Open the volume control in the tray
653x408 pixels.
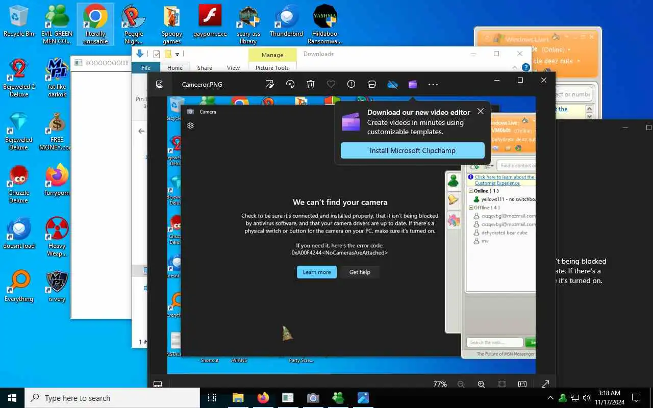[587, 398]
